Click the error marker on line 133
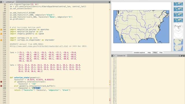185x104 pixels. pos(1,82)
